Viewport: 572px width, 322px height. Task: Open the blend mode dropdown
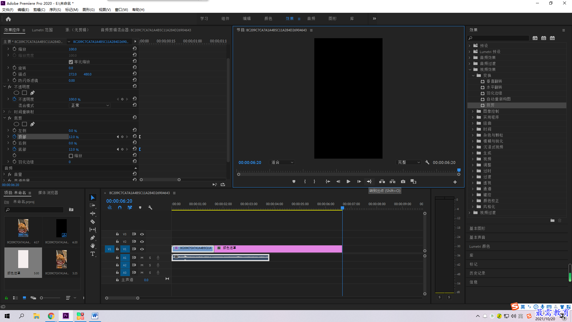[90, 106]
